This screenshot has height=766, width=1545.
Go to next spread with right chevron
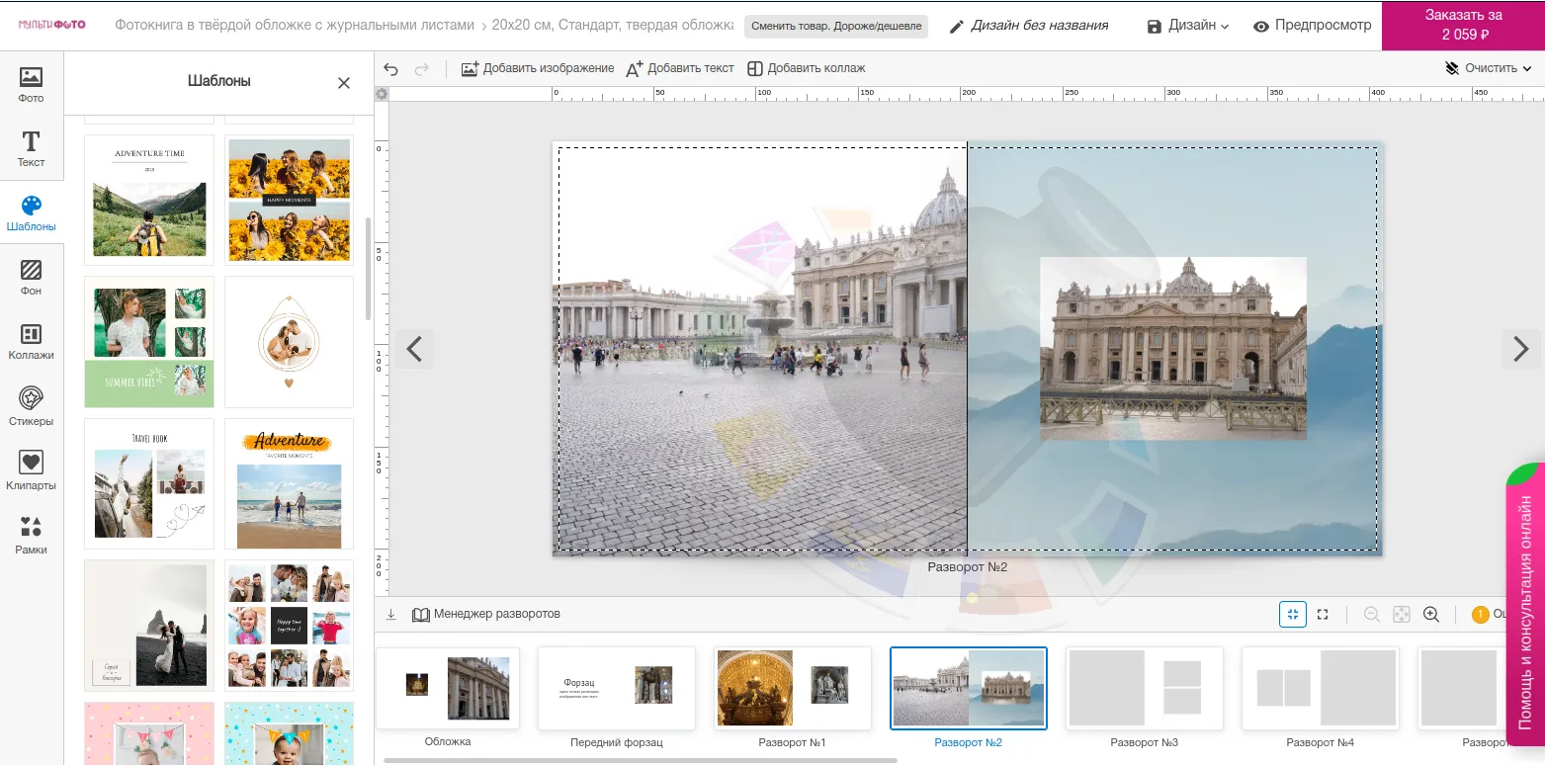1520,349
